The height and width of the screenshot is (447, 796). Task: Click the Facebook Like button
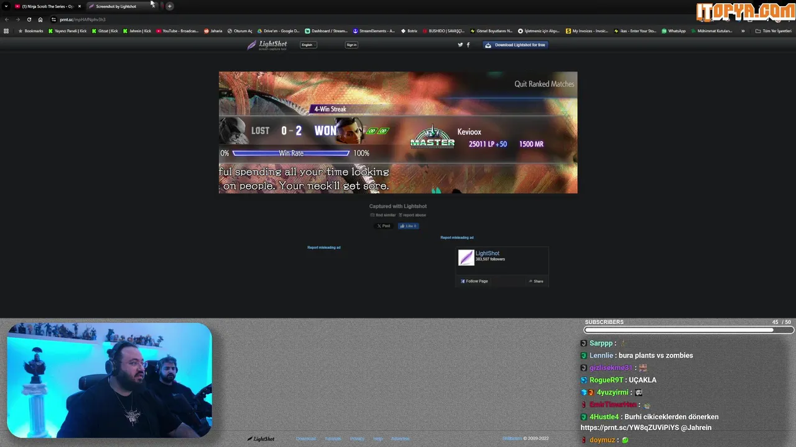click(408, 226)
